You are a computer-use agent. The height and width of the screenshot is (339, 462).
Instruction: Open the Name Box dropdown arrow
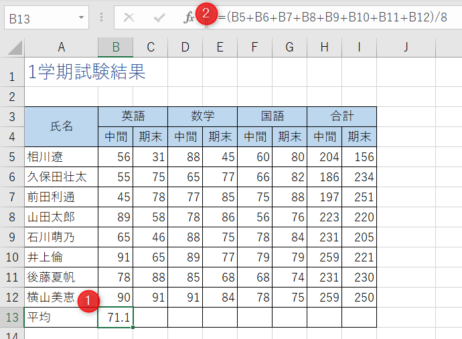point(81,18)
